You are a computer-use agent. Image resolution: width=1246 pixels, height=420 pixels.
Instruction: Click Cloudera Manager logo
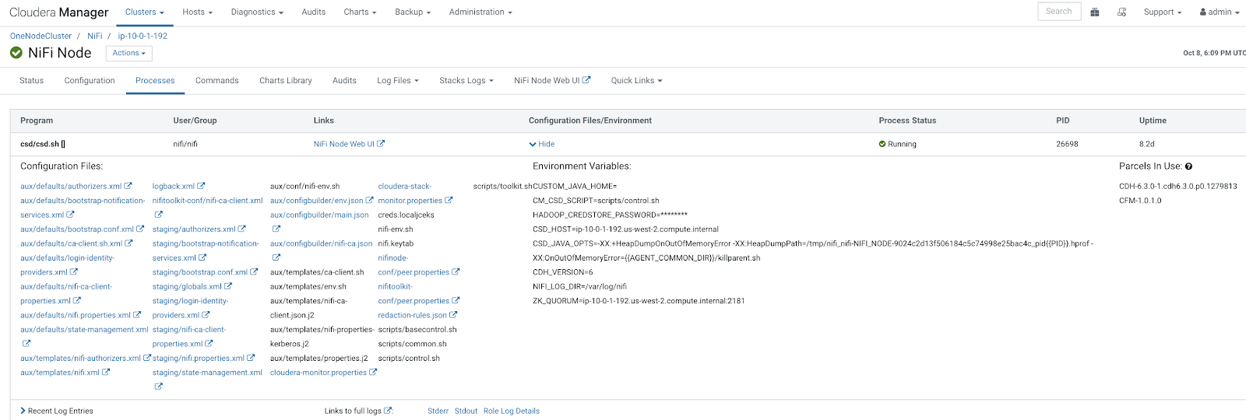click(x=59, y=12)
